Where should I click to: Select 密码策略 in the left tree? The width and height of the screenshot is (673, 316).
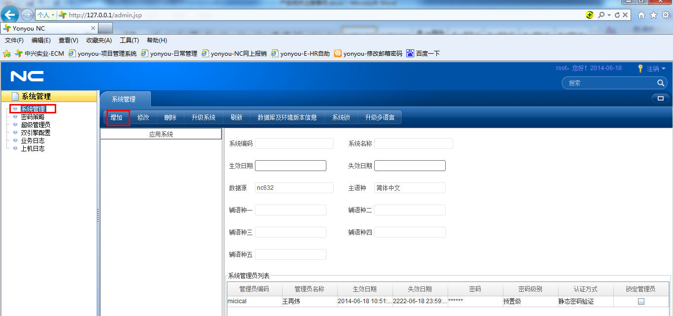[33, 117]
